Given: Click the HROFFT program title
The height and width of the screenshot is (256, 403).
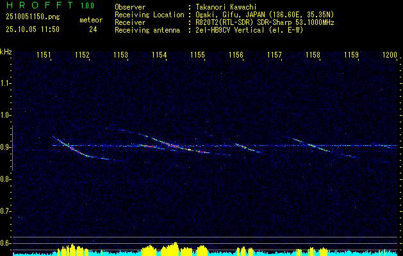Looking at the screenshot, I should [40, 5].
